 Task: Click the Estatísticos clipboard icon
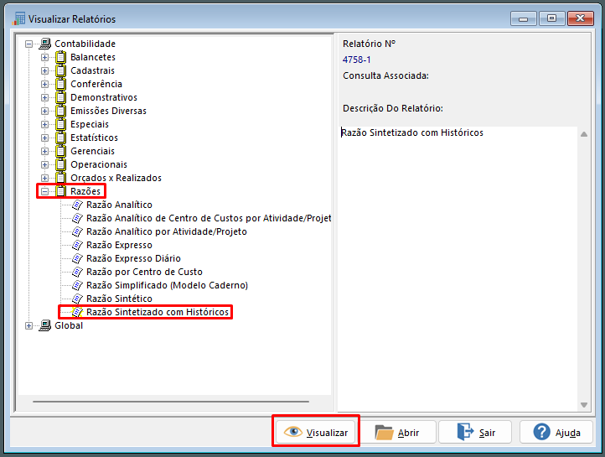[60, 138]
